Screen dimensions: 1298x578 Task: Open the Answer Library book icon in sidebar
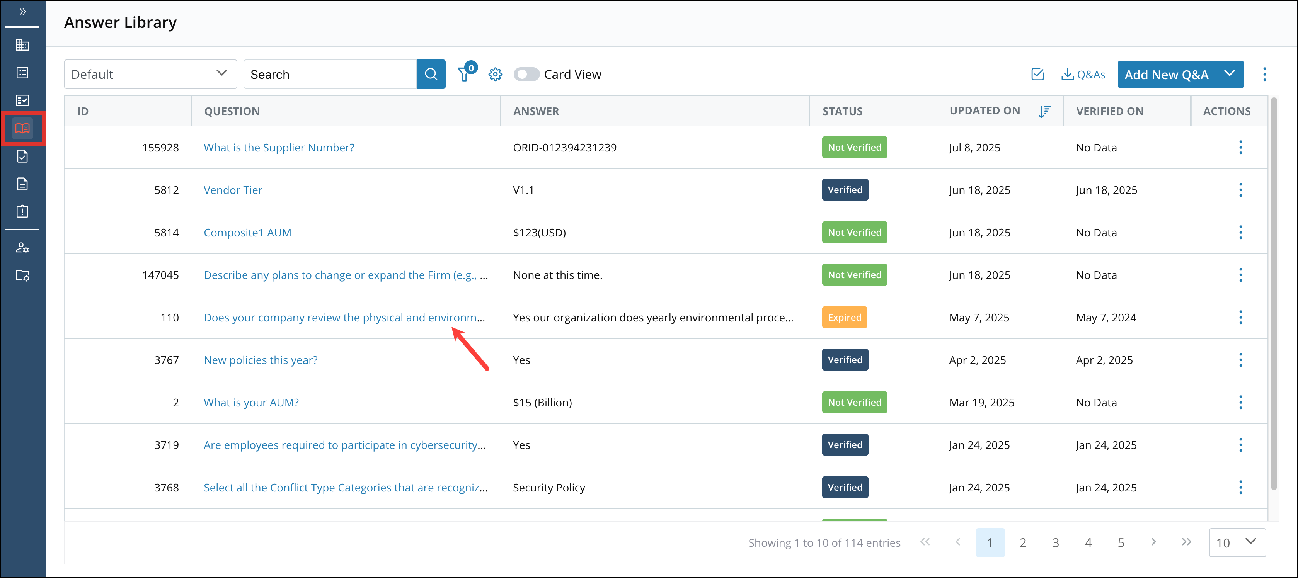pos(23,128)
